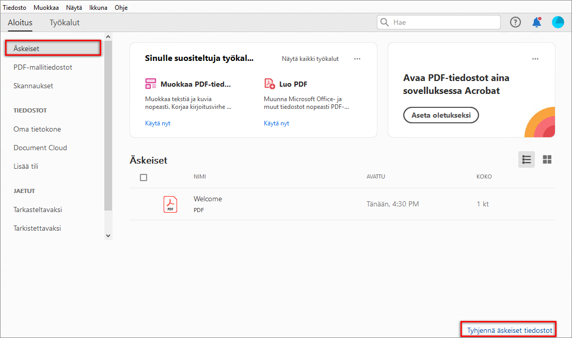
Task: Open the user profile avatar
Action: click(558, 22)
